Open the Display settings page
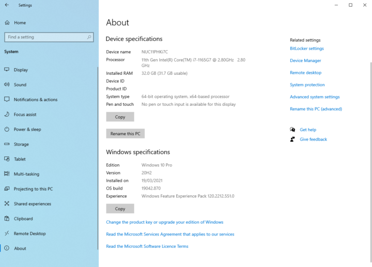Image resolution: width=372 pixels, height=267 pixels. point(21,70)
